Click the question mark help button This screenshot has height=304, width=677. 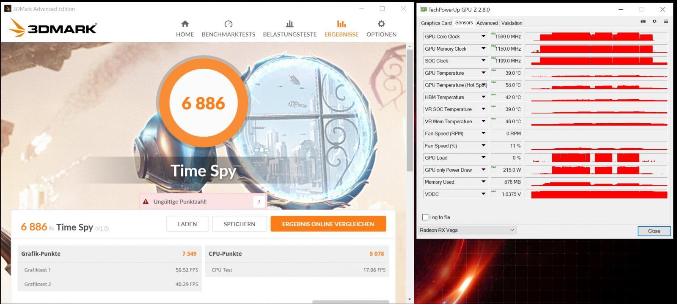click(259, 202)
